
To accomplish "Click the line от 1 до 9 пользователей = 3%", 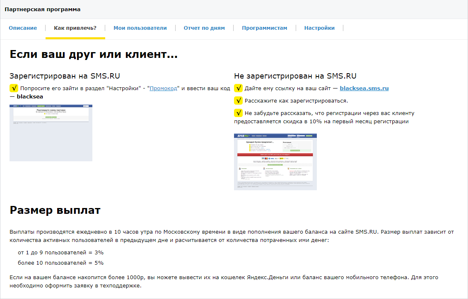I will 60,253.
